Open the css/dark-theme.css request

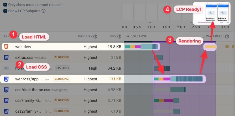click(33, 90)
